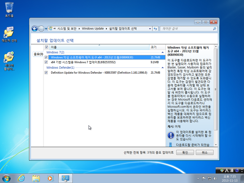This screenshot has width=244, height=183.
Task: Click the details pane scrollbar thumb
Action: point(216,89)
